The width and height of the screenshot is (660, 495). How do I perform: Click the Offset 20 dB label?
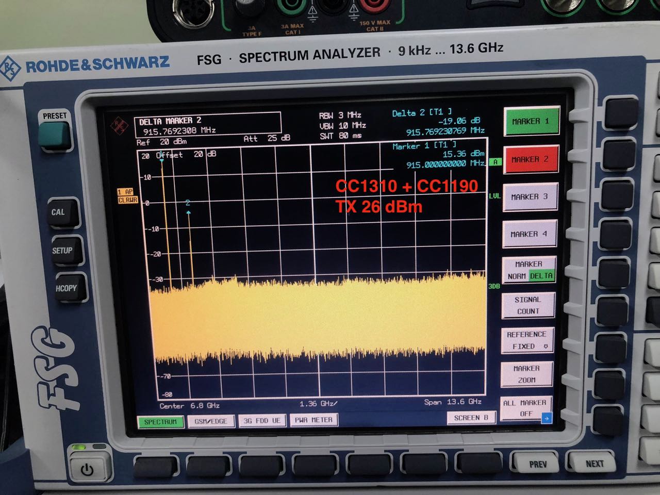[x=186, y=154]
